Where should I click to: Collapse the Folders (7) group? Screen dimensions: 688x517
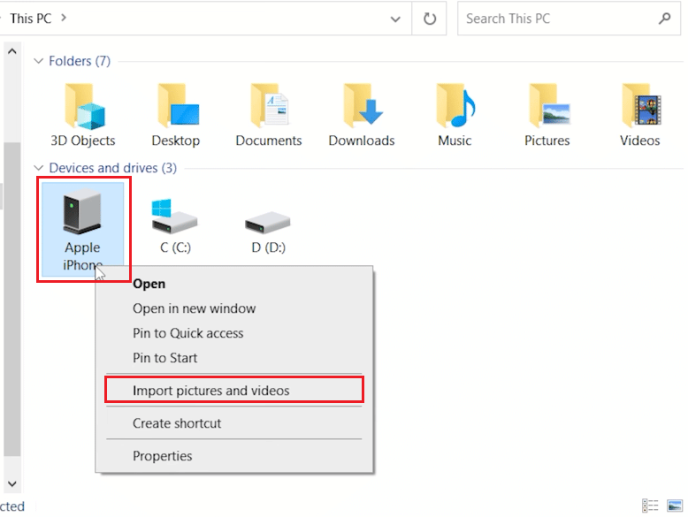pos(39,61)
